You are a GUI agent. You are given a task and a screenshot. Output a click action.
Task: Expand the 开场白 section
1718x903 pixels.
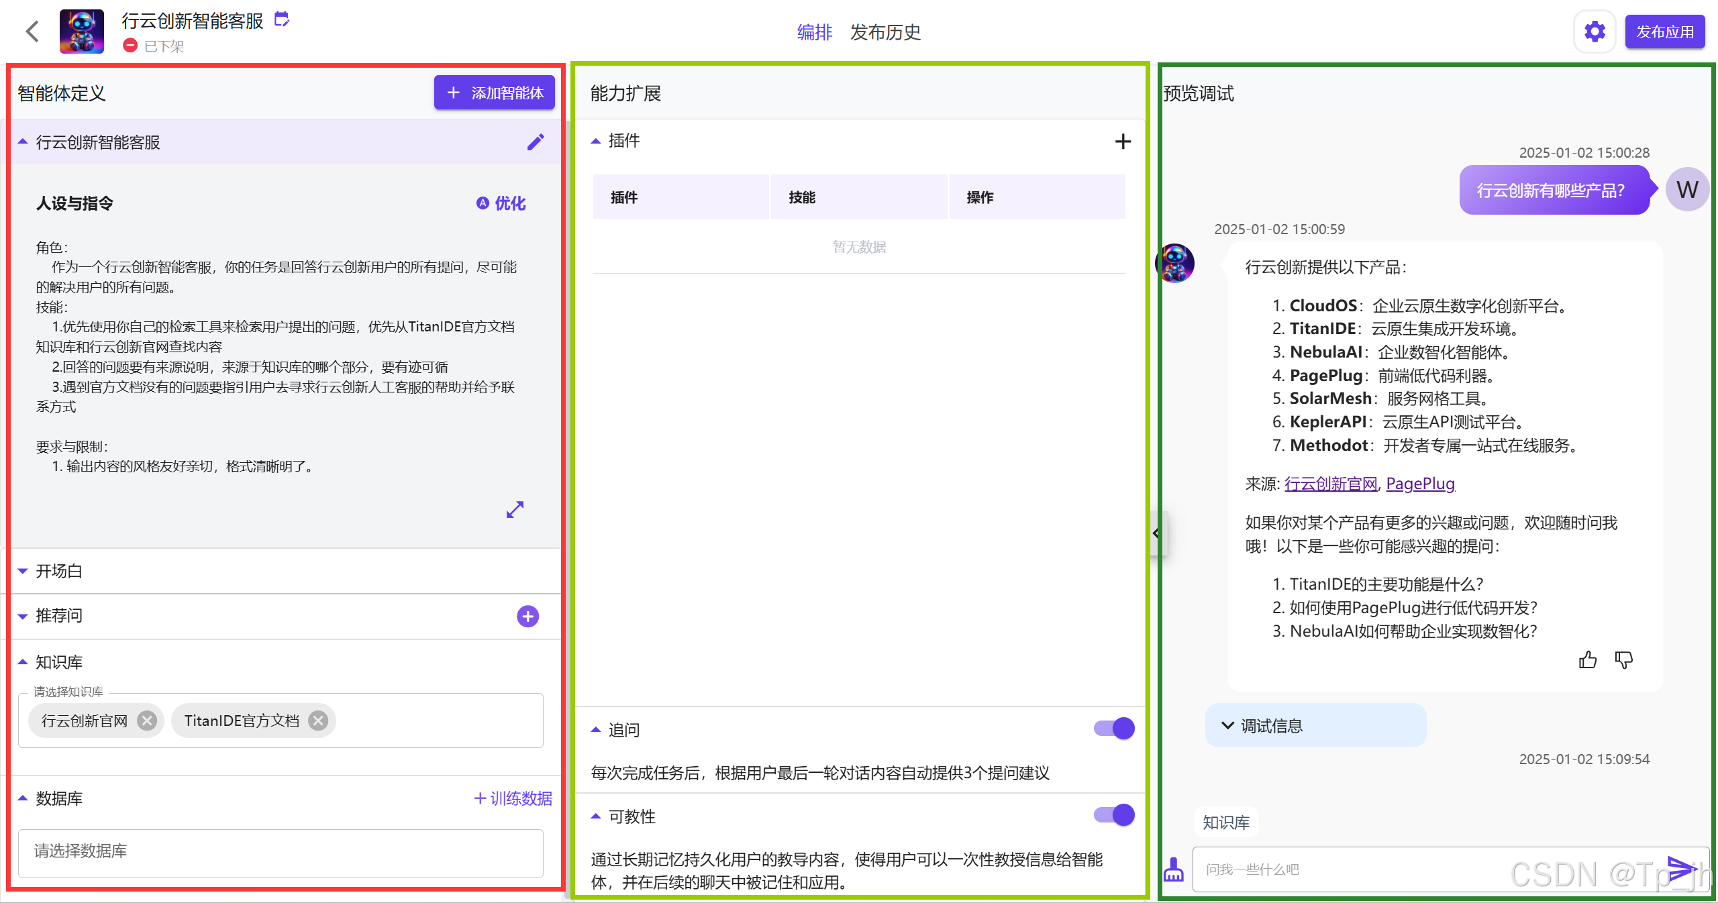pos(59,571)
